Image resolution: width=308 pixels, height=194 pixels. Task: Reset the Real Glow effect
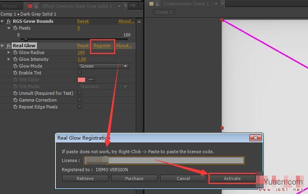pos(83,46)
